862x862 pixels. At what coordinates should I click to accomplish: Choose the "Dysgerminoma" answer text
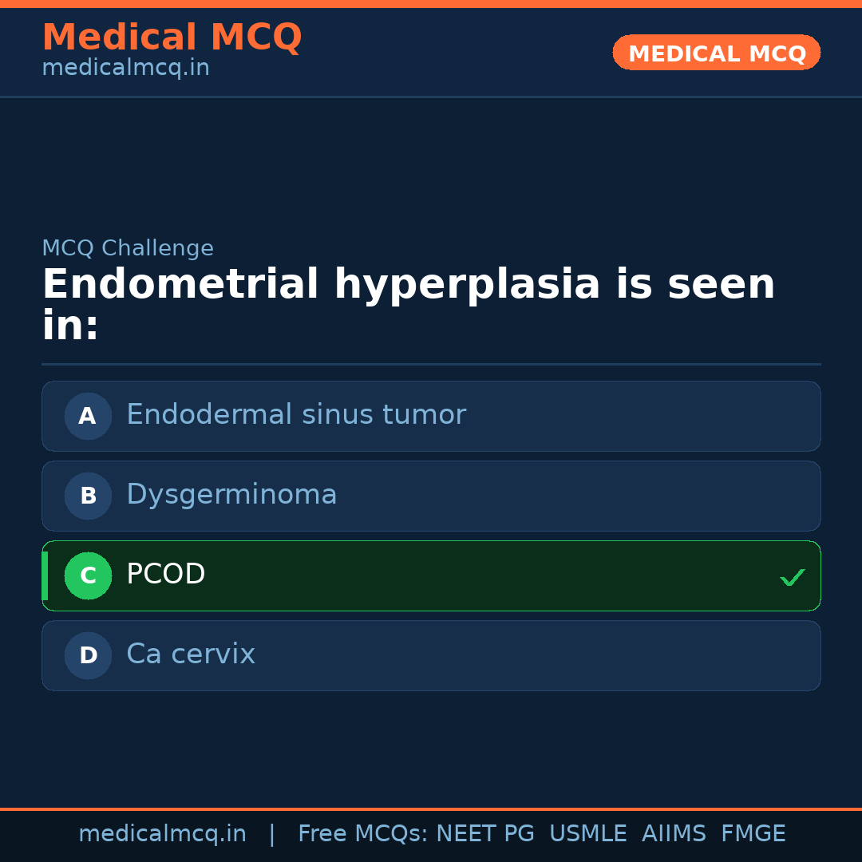(231, 495)
